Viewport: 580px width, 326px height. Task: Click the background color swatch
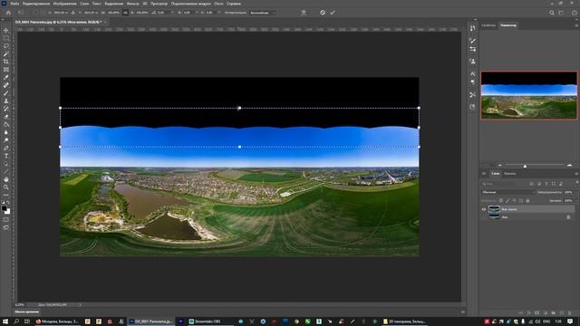pyautogui.click(x=7, y=211)
